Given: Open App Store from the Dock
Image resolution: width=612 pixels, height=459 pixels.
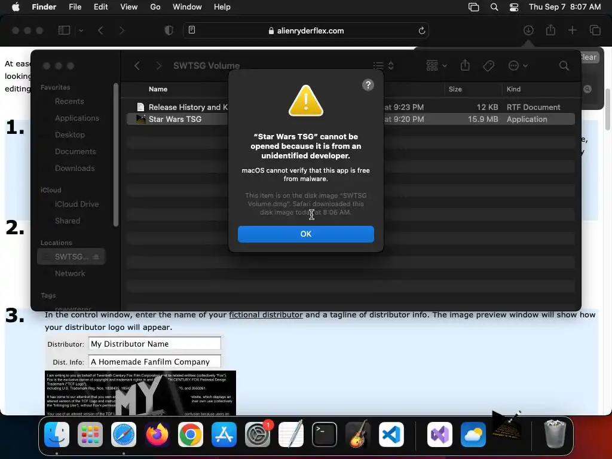Looking at the screenshot, I should 224,434.
